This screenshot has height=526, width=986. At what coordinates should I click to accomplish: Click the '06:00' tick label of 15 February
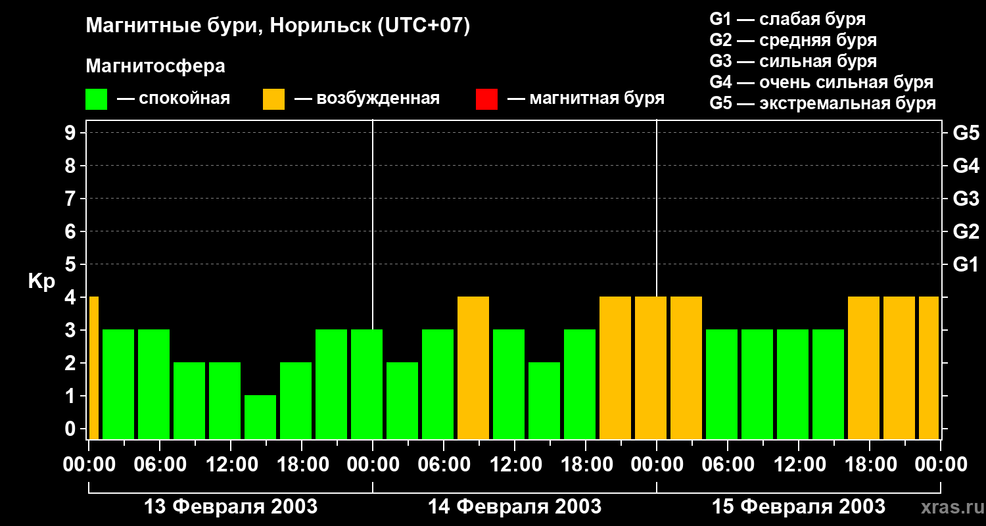[728, 465]
